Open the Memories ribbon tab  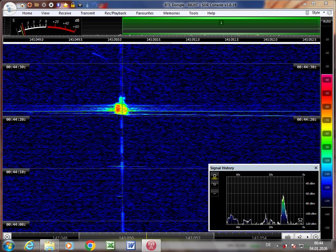click(172, 13)
